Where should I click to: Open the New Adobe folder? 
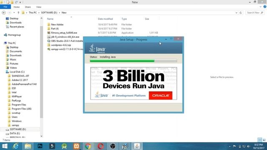click(57, 25)
